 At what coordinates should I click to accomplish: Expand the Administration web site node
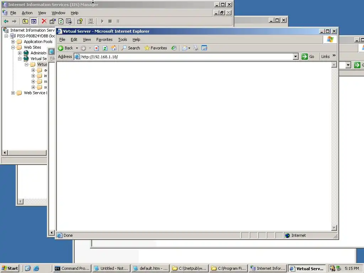coord(20,53)
